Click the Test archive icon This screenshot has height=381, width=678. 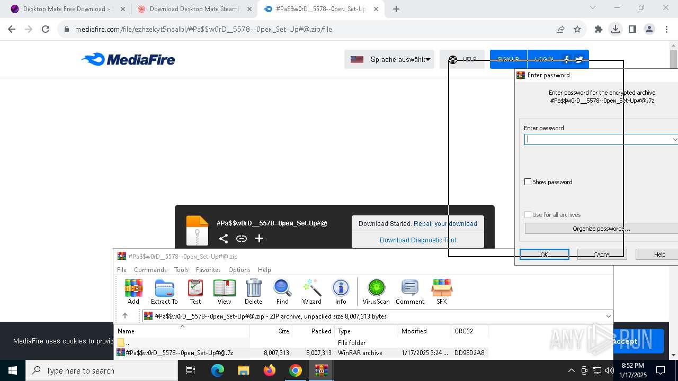tap(195, 292)
